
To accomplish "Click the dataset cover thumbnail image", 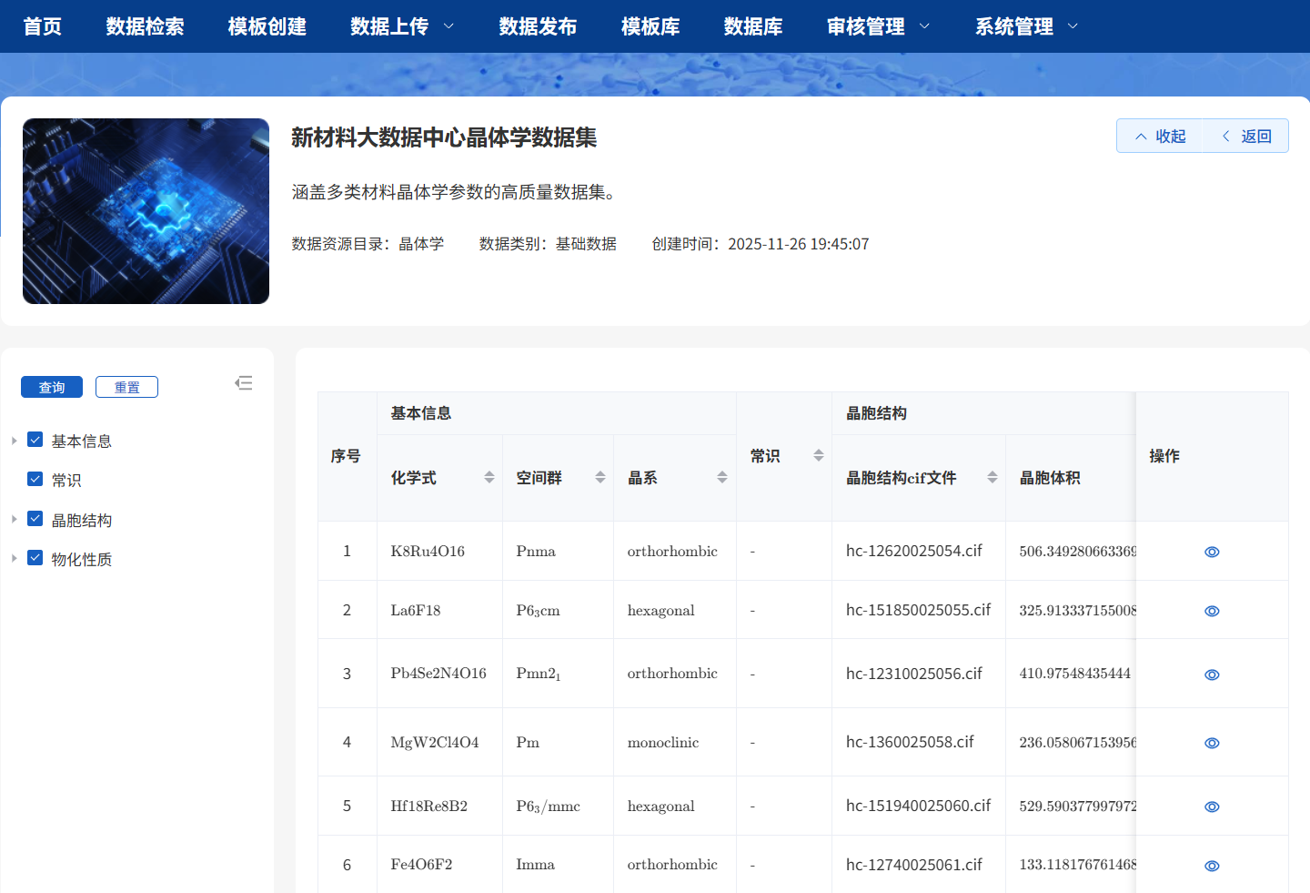I will tap(146, 210).
